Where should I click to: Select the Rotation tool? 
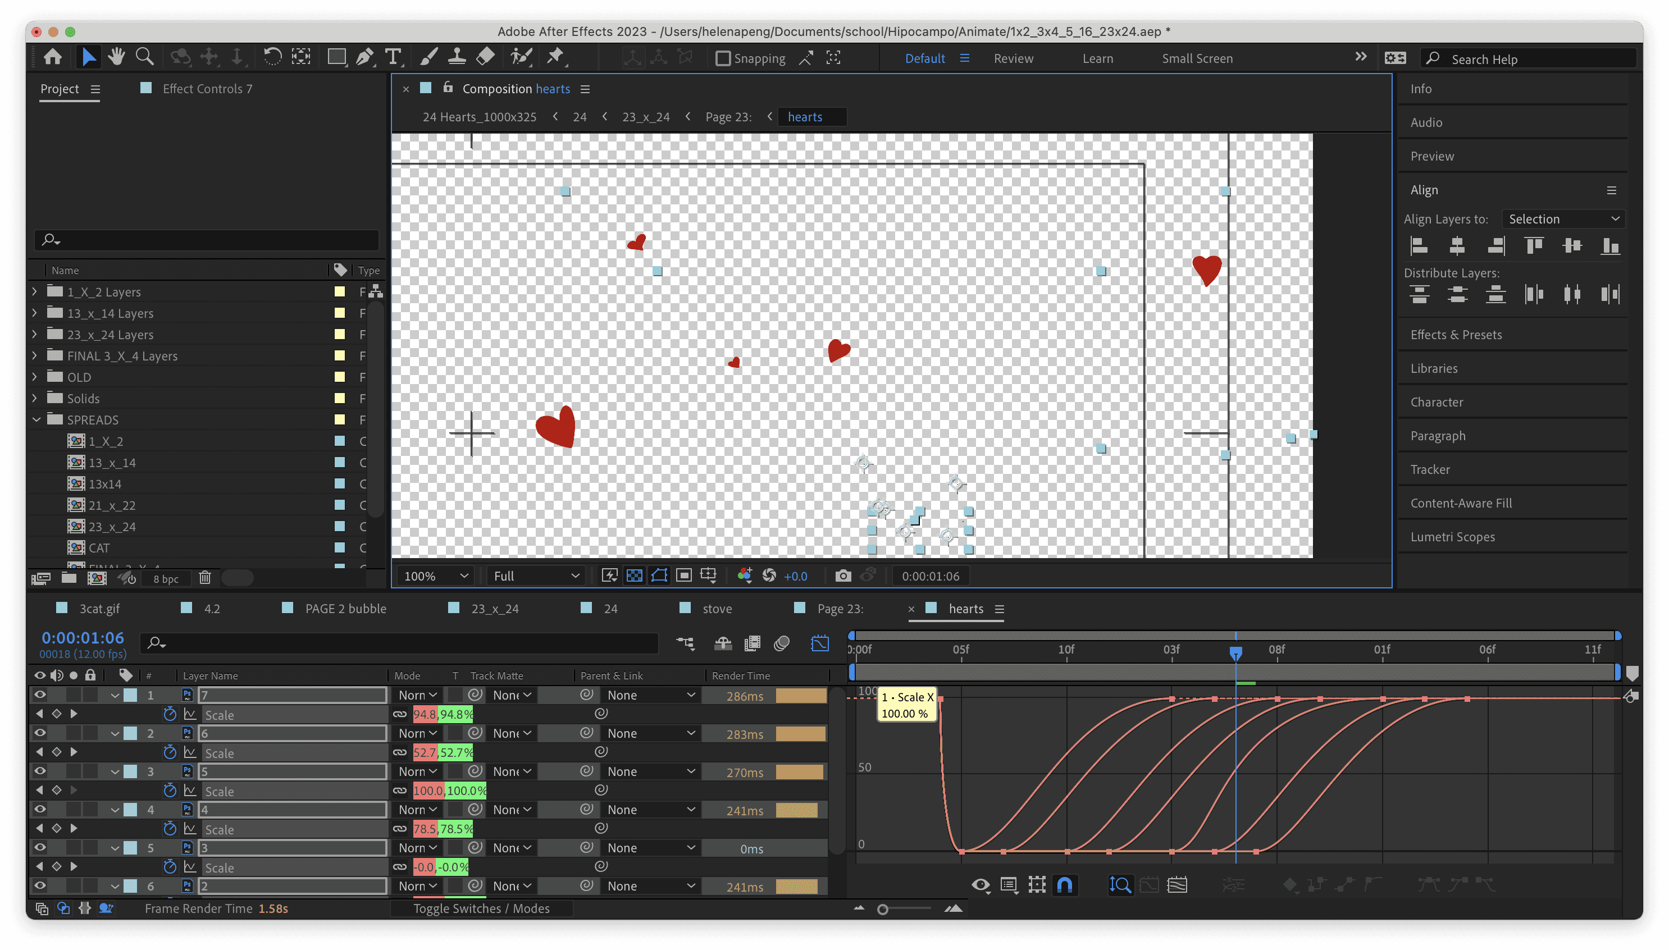click(272, 57)
